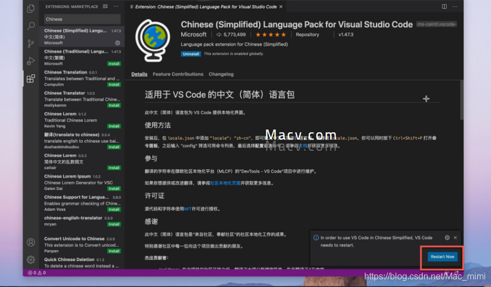The image size is (491, 287).
Task: Install 翻译(translate to chinese) extension
Action: pyautogui.click(x=113, y=147)
